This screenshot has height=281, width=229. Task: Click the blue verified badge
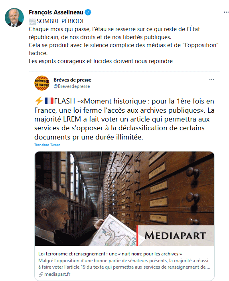pyautogui.click(x=88, y=12)
